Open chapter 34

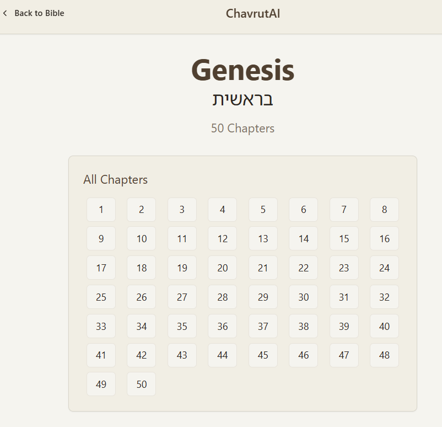click(141, 326)
